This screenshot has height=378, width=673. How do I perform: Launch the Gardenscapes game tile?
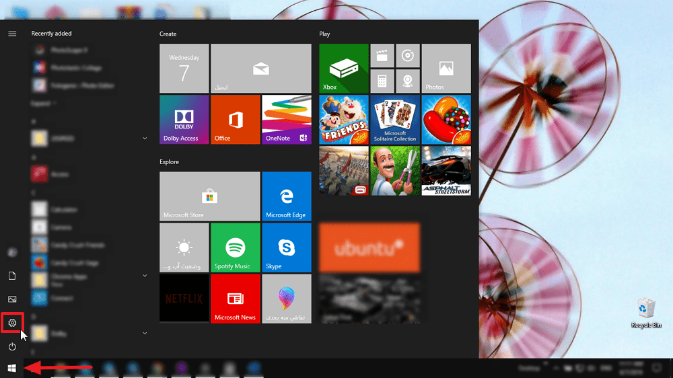[395, 171]
